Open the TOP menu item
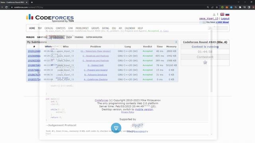This screenshot has width=255, height=143. (x=40, y=28)
